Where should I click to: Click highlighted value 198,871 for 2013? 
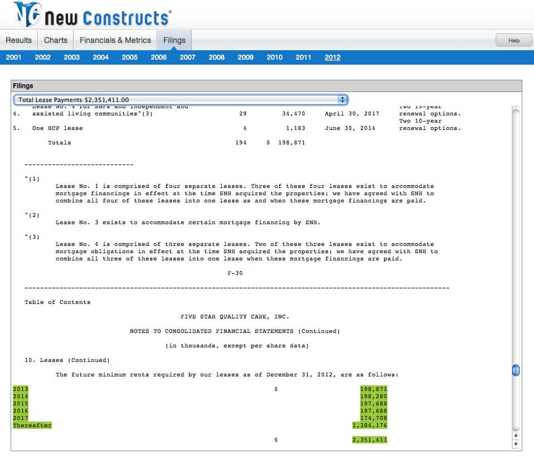(373, 389)
